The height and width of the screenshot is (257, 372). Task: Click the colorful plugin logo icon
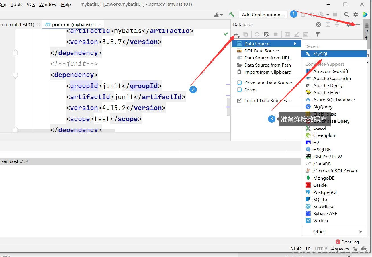(365, 15)
